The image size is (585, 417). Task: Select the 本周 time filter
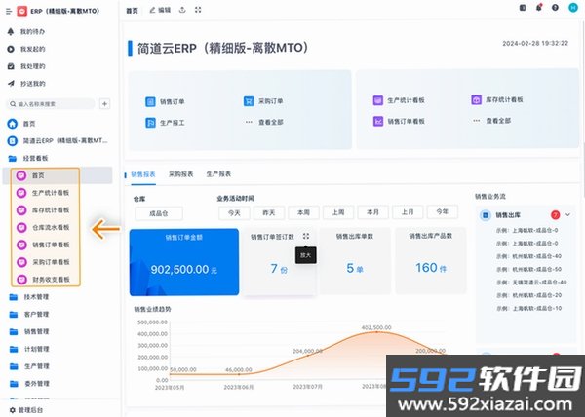click(x=303, y=212)
